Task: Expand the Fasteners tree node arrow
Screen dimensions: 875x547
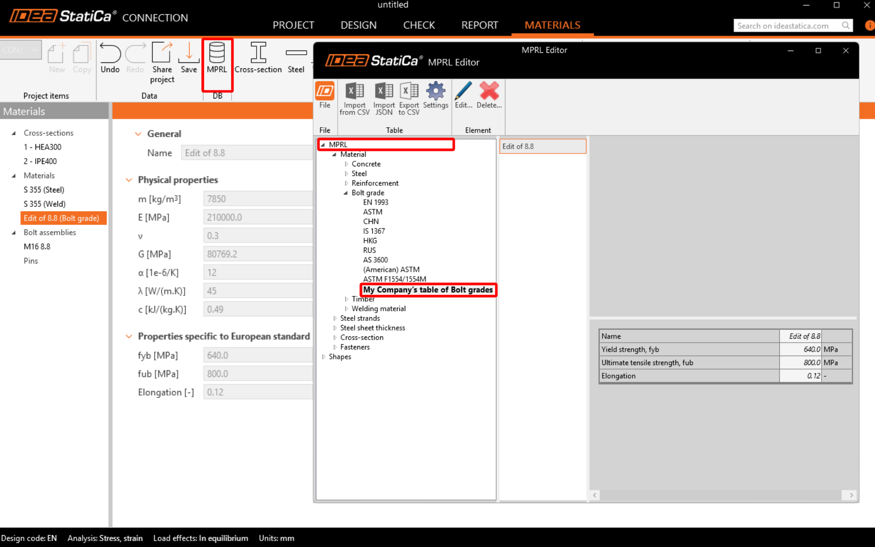Action: click(335, 347)
